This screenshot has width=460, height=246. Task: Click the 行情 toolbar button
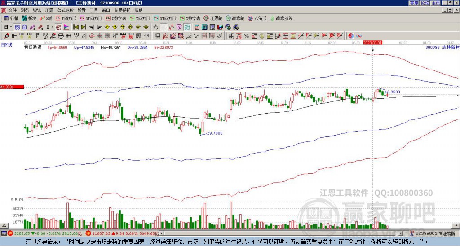(x=11, y=18)
